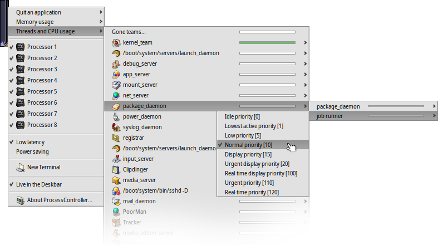Image resolution: width=438 pixels, height=245 pixels.
Task: Click Gone teams CPU usage bar
Action: pyautogui.click(x=267, y=32)
